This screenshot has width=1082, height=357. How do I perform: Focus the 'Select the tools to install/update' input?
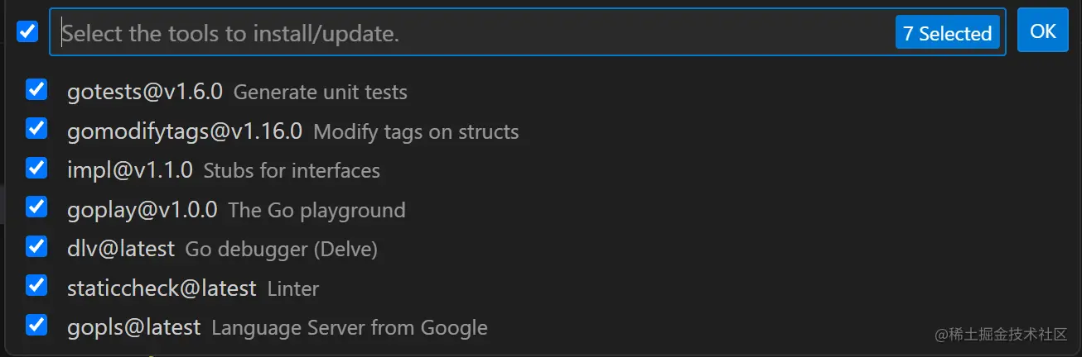472,33
